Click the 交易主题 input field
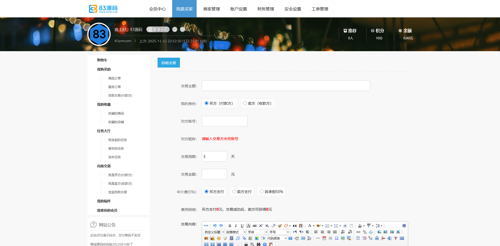The width and height of the screenshot is (500, 246). [x=286, y=86]
